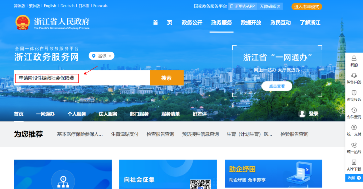363x189 pixels.
Task: Click the 我的 user profile icon
Action: pyautogui.click(x=354, y=58)
